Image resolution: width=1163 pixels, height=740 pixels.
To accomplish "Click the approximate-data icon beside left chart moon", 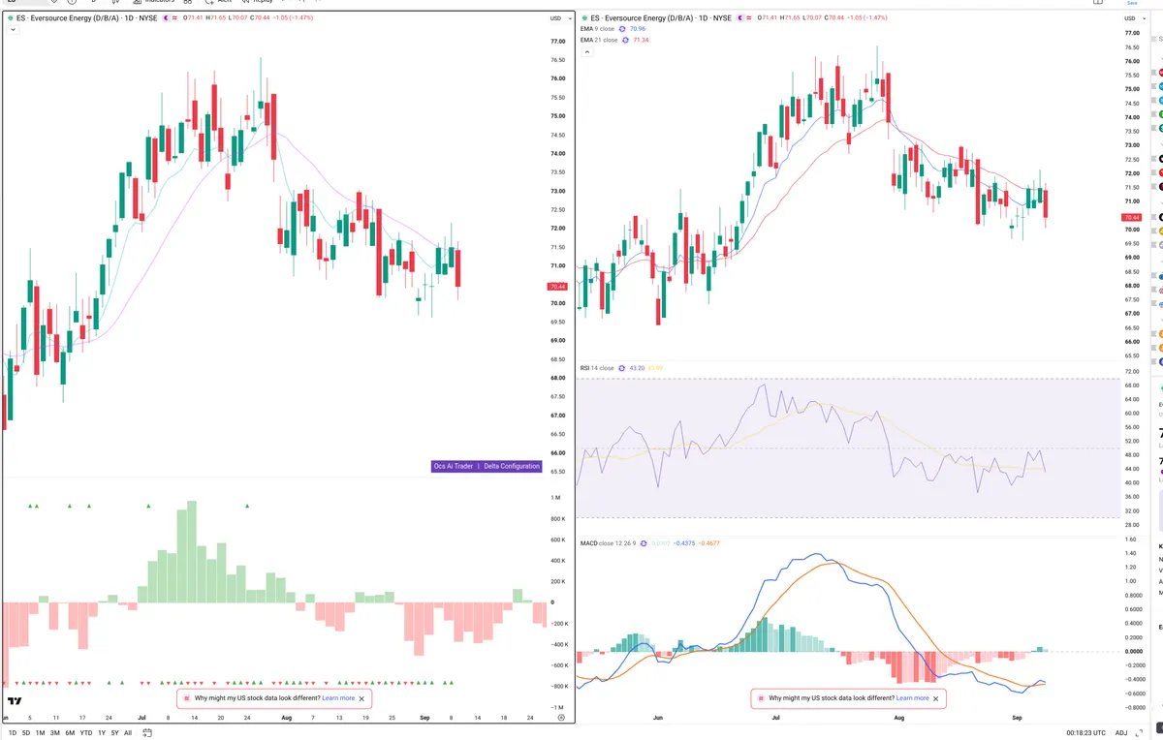I will [x=174, y=18].
